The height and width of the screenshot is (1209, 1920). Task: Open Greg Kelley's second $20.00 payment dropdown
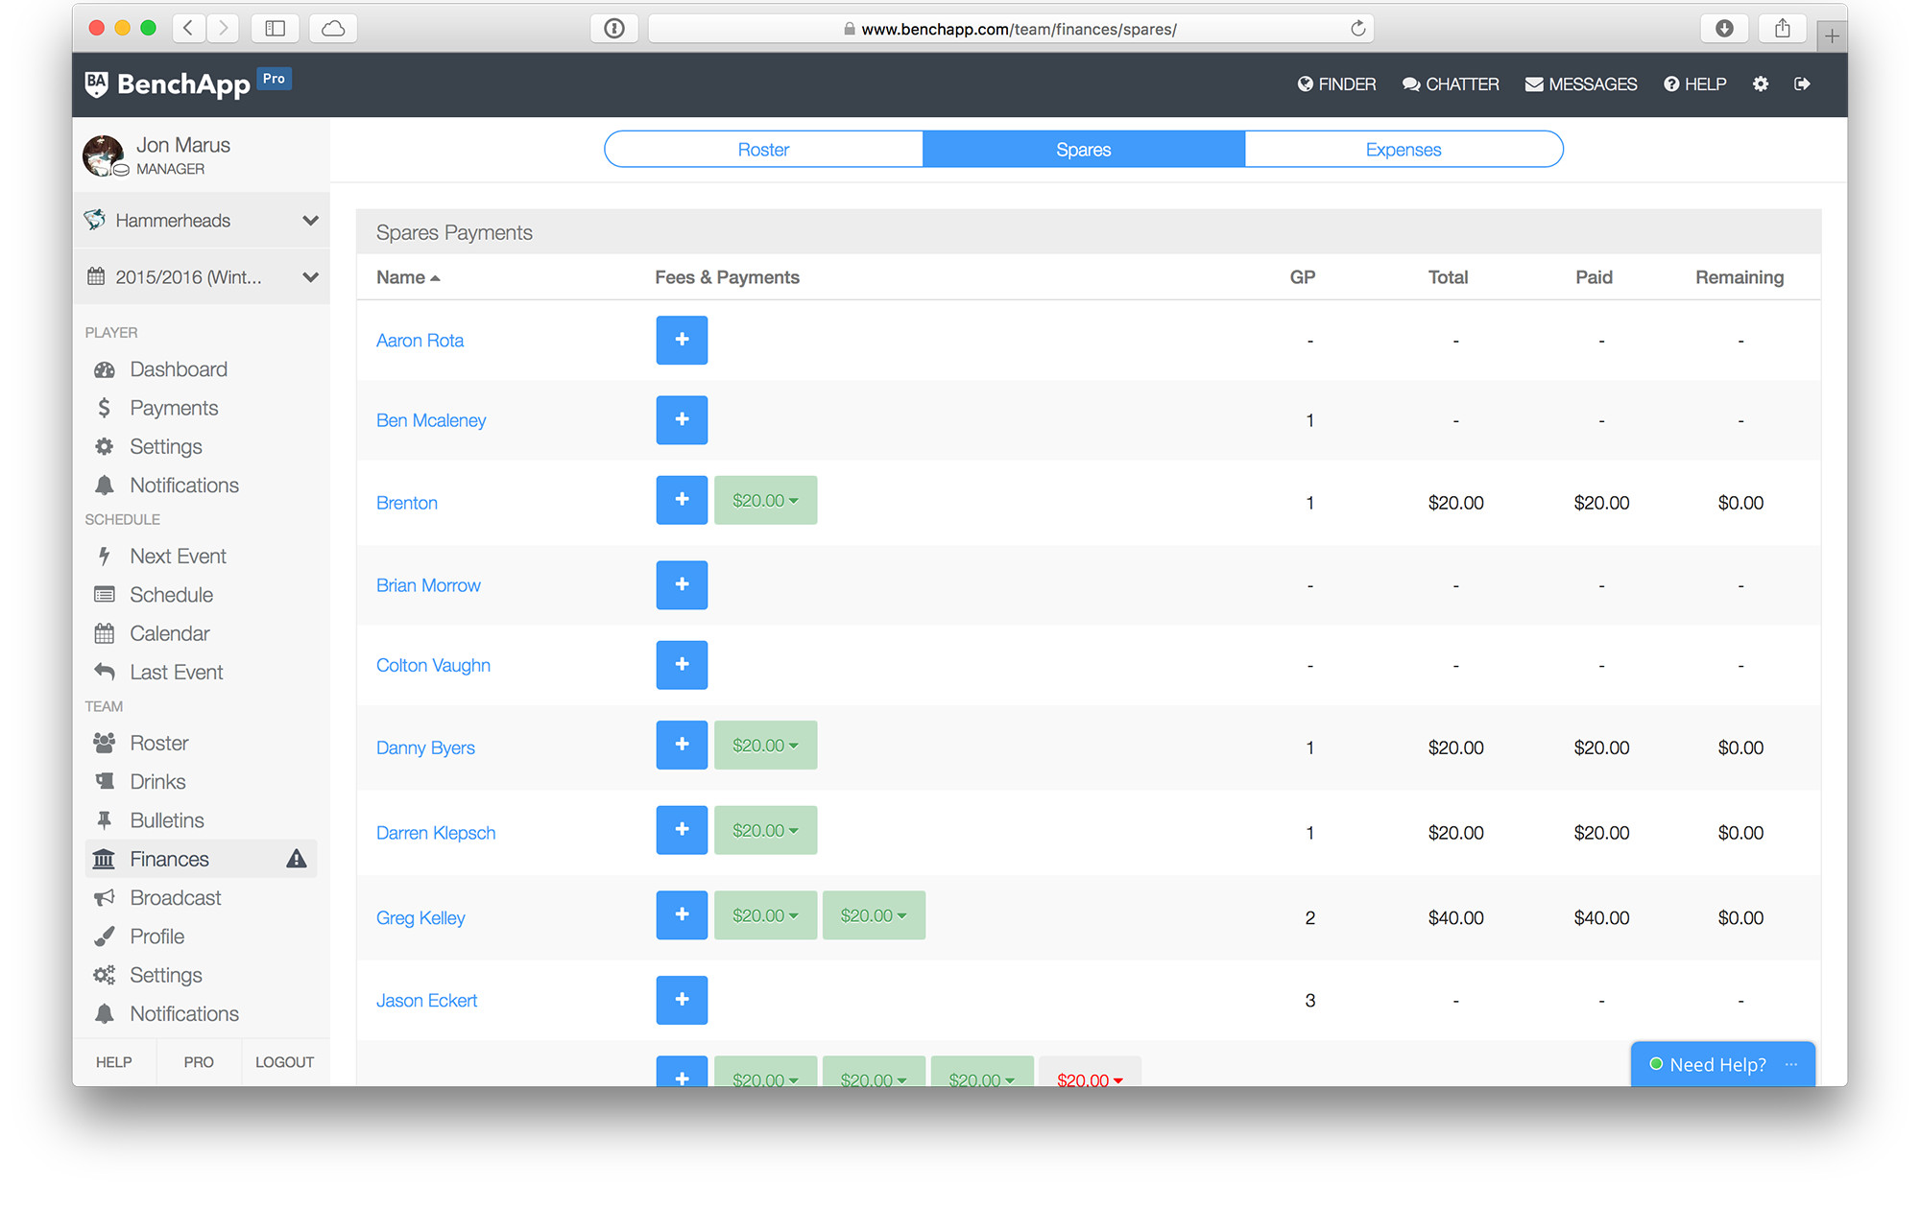(x=873, y=915)
